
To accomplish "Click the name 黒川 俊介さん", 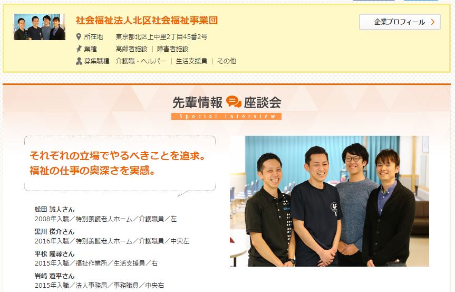I will pyautogui.click(x=54, y=232).
